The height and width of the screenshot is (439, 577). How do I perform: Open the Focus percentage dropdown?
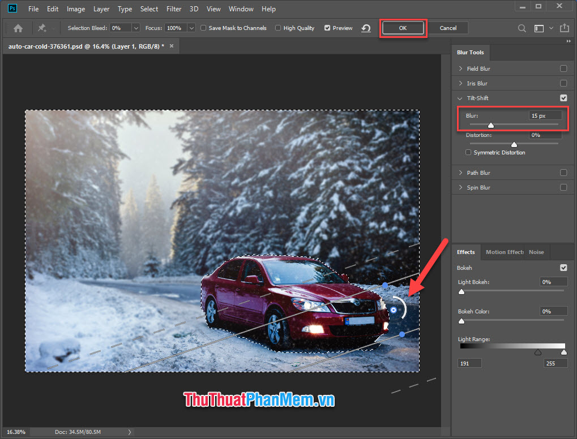click(191, 27)
